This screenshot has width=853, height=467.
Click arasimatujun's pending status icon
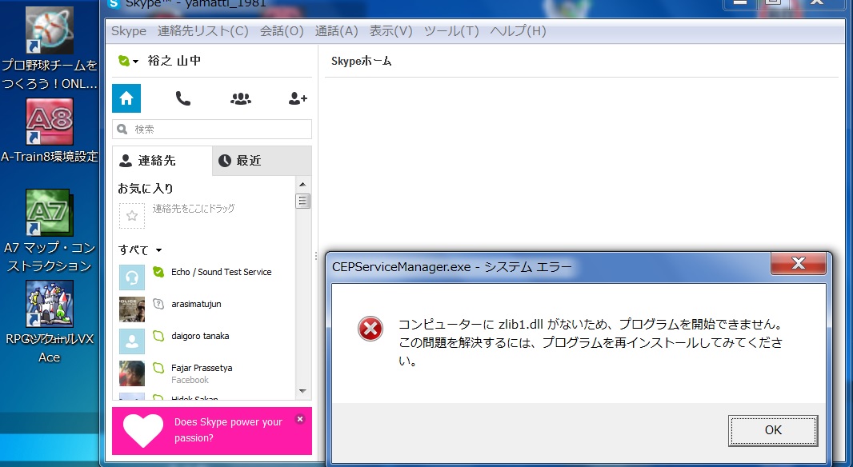[158, 304]
